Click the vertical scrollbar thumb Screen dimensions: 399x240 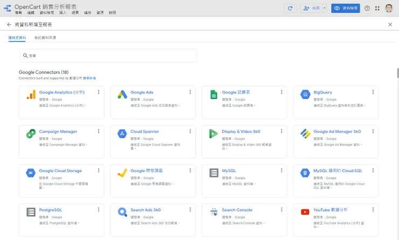pyautogui.click(x=397, y=73)
